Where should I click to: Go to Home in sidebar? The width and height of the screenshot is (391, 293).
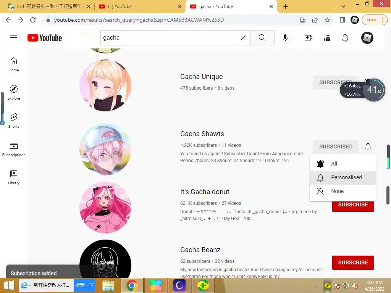coord(14,64)
